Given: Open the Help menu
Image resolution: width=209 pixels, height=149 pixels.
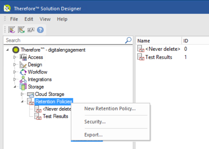Looking at the screenshot, I should point(62,19).
